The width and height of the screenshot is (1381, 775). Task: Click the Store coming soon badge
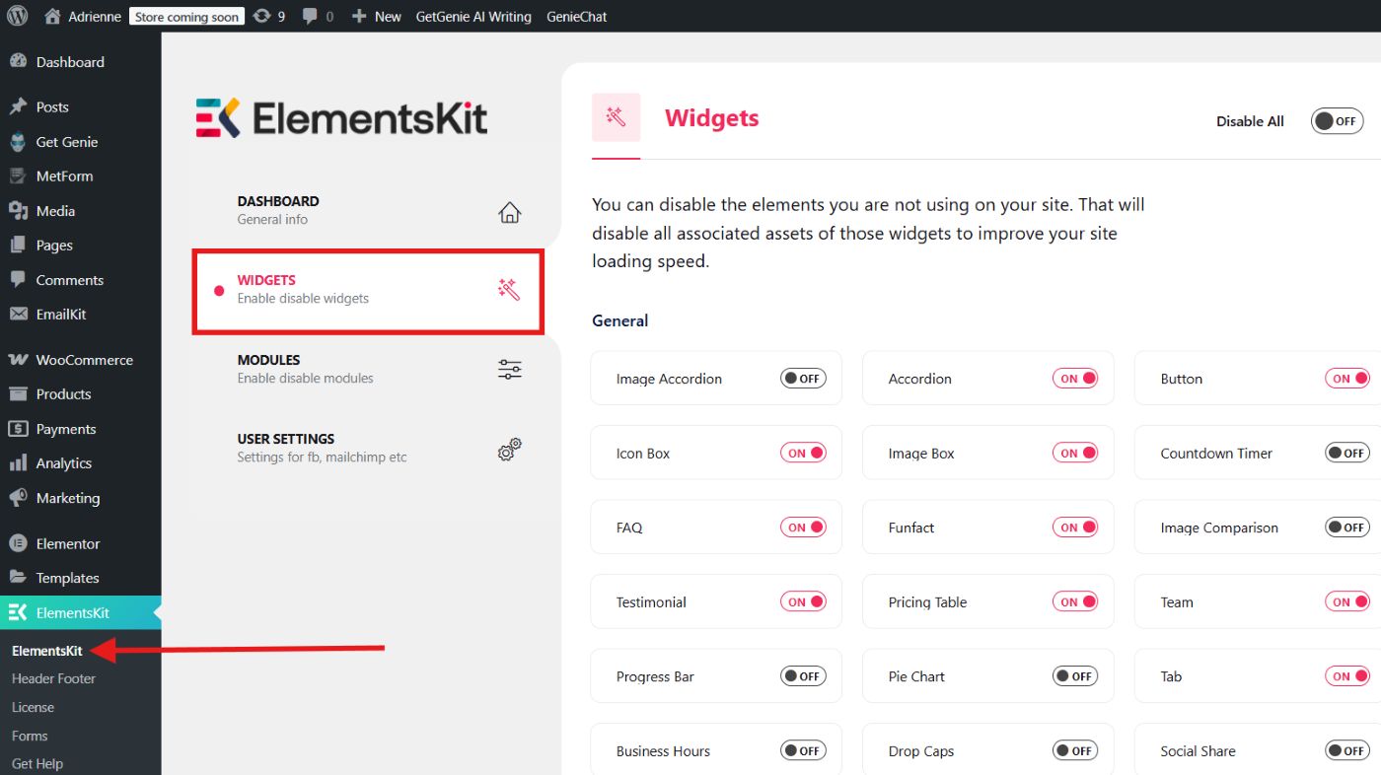pos(186,17)
